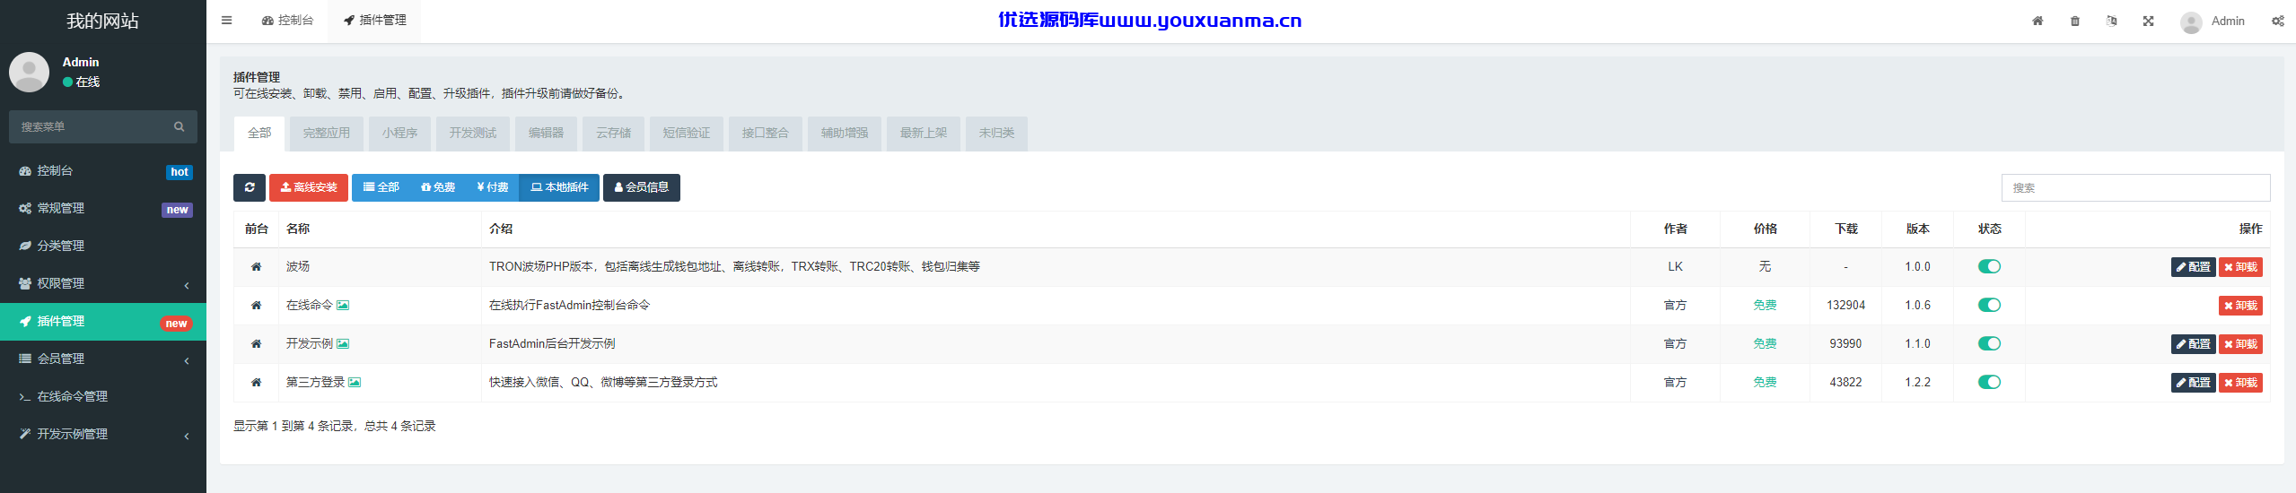Toggle the sidebar hamburger menu
2296x493 pixels.
(226, 21)
